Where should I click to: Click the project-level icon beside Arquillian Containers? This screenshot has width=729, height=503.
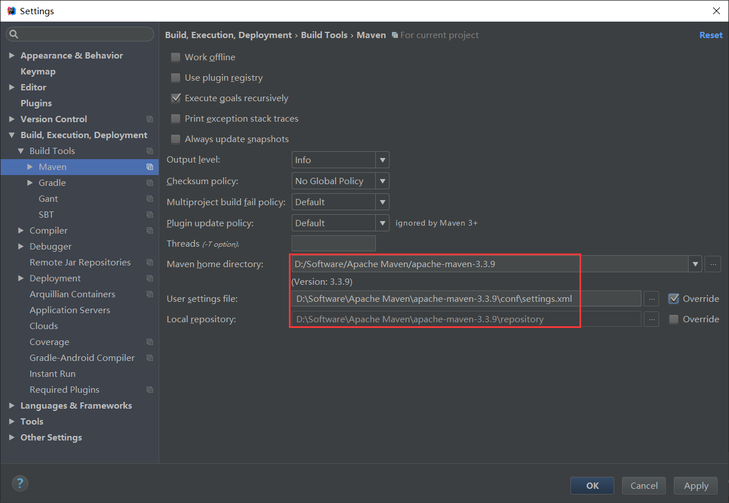pos(150,294)
